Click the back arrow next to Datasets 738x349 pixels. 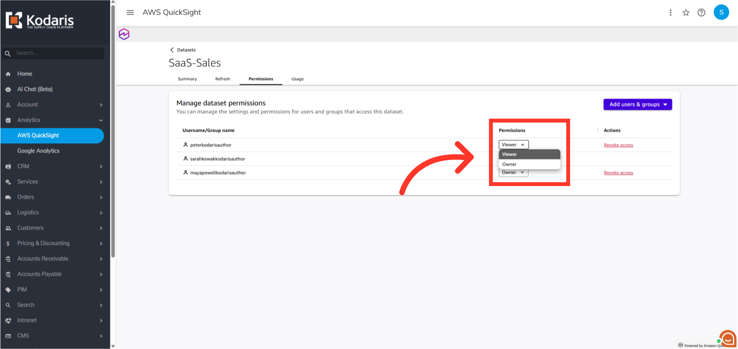(172, 50)
